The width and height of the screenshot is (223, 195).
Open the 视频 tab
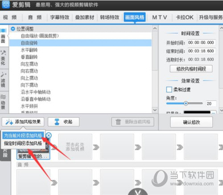[x=10, y=17]
